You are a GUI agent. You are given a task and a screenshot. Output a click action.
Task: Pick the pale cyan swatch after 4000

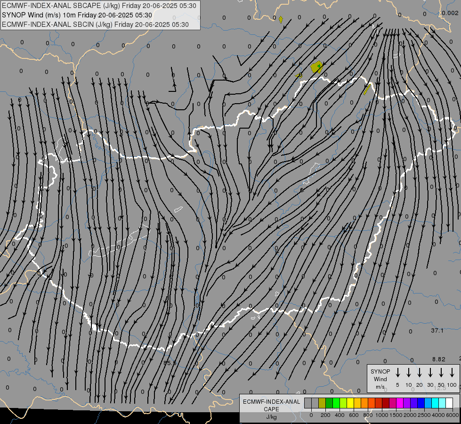442,403
